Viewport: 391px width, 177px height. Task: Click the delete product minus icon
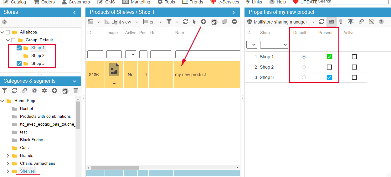(234, 22)
